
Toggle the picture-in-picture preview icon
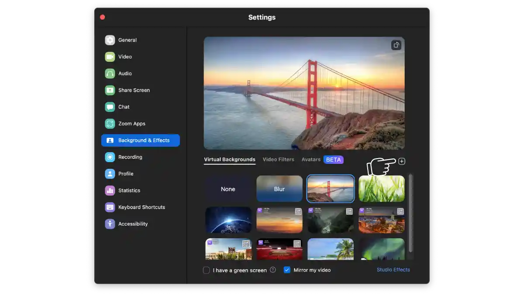point(396,45)
